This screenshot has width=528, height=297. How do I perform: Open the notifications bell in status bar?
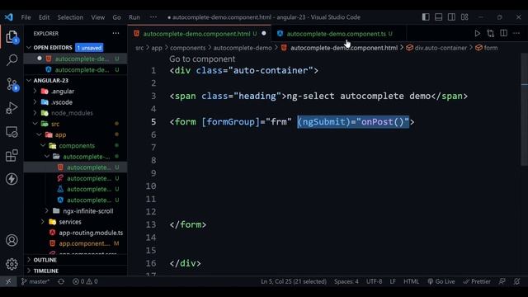517,281
